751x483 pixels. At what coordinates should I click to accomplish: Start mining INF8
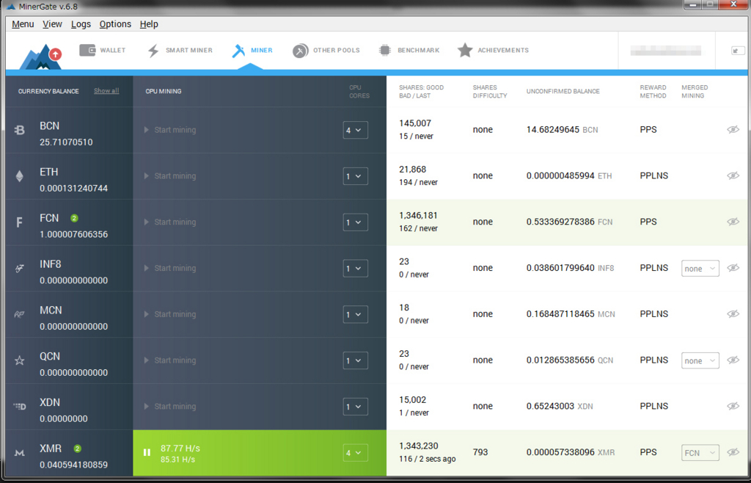coord(170,268)
